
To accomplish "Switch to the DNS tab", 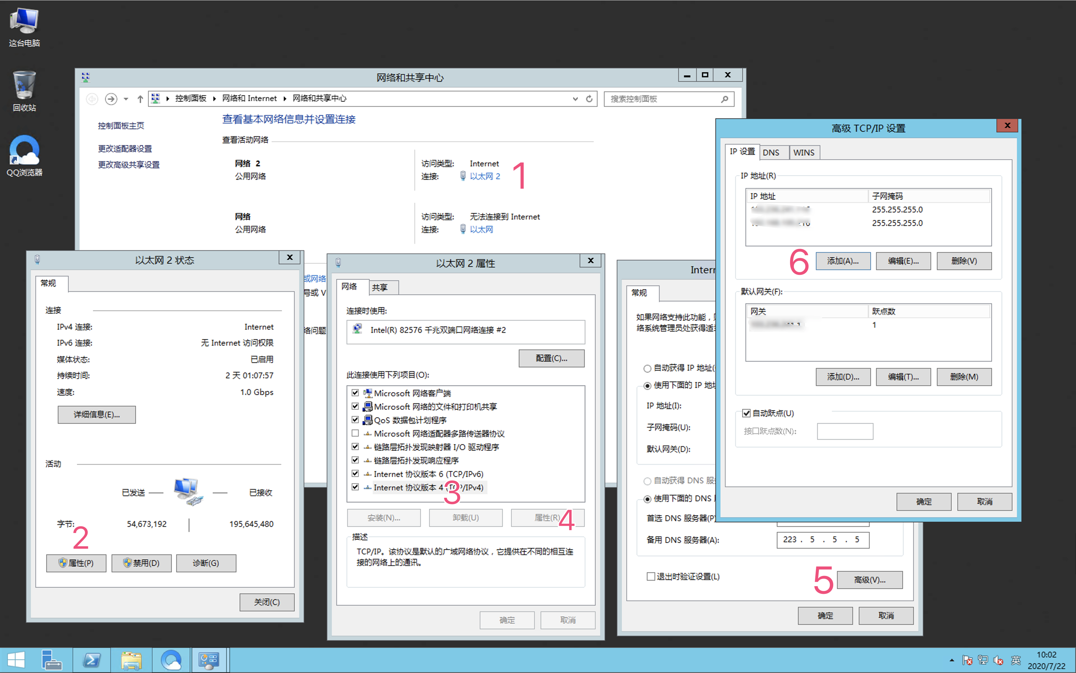I will (x=771, y=153).
